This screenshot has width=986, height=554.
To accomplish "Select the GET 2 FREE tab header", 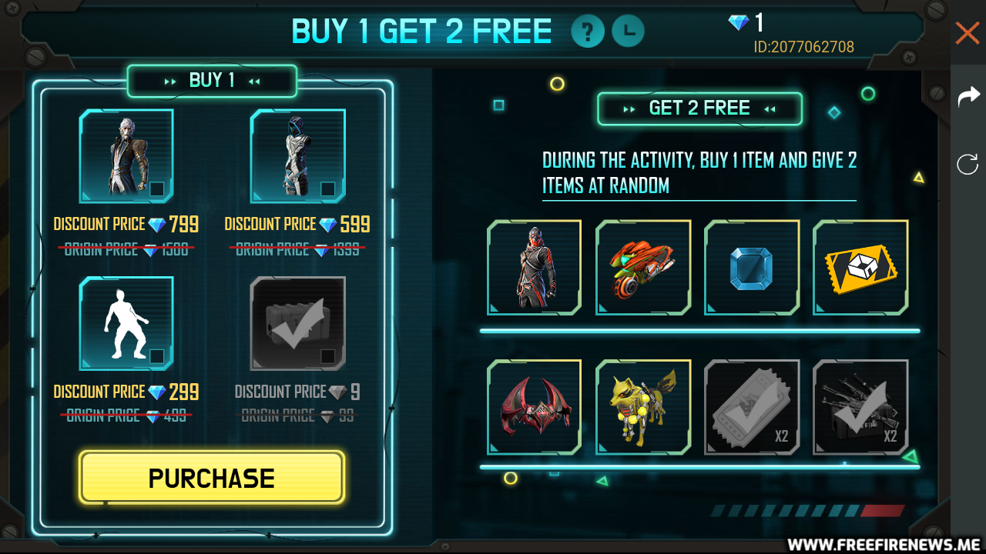I will (699, 108).
